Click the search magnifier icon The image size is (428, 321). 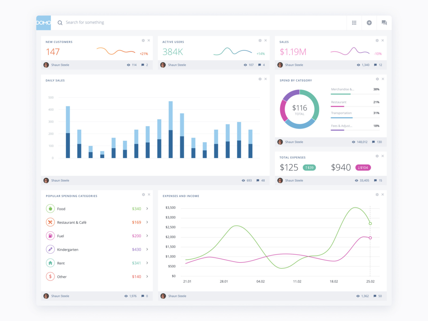pyautogui.click(x=60, y=23)
